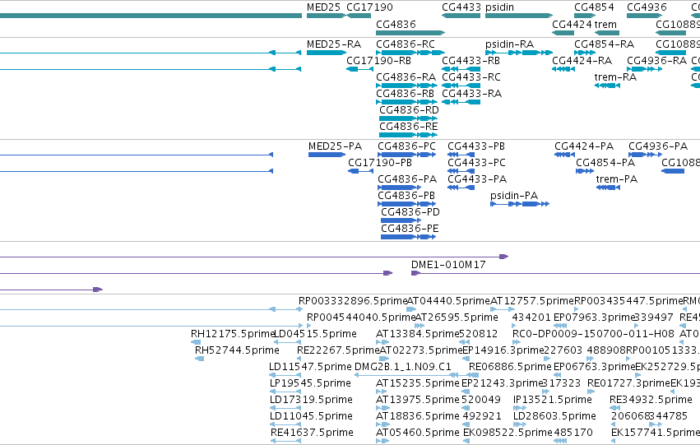Click EST RE41637.5prime

(312, 433)
